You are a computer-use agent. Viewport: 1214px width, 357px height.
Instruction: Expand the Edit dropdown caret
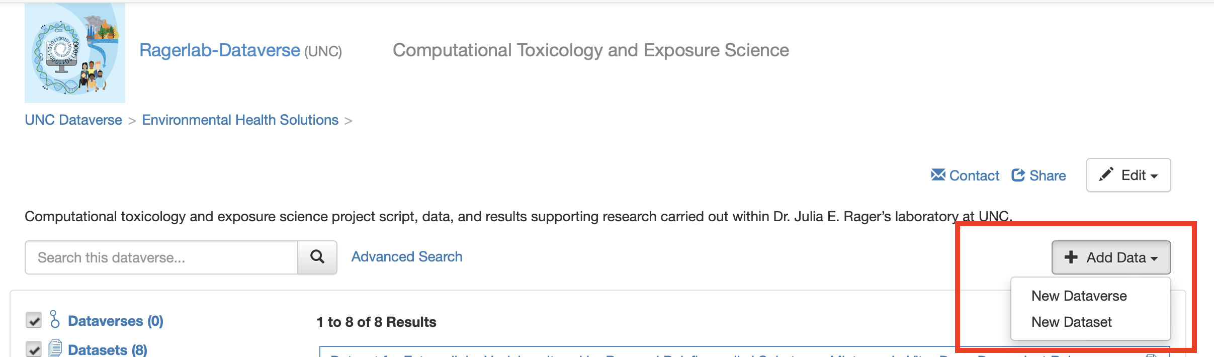[x=1154, y=176]
